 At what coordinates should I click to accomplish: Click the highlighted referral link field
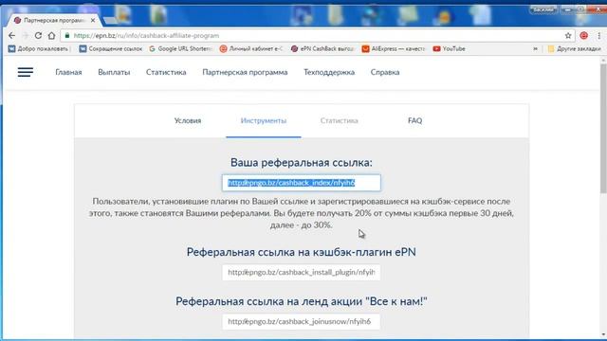coord(302,183)
